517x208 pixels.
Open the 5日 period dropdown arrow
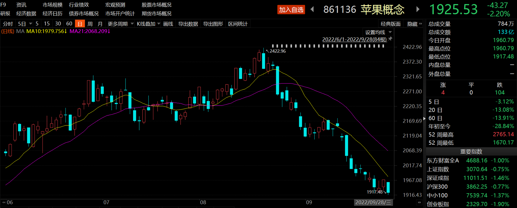[31, 24]
